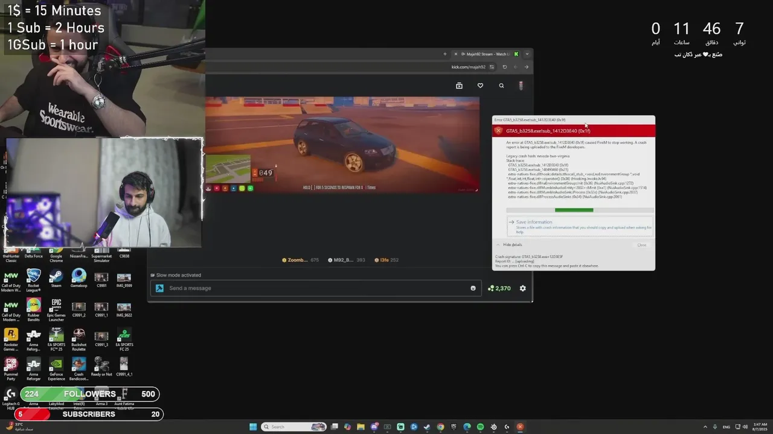Select the IMG_9599 image file on the desktop
This screenshot has height=434, width=773.
pyautogui.click(x=124, y=279)
